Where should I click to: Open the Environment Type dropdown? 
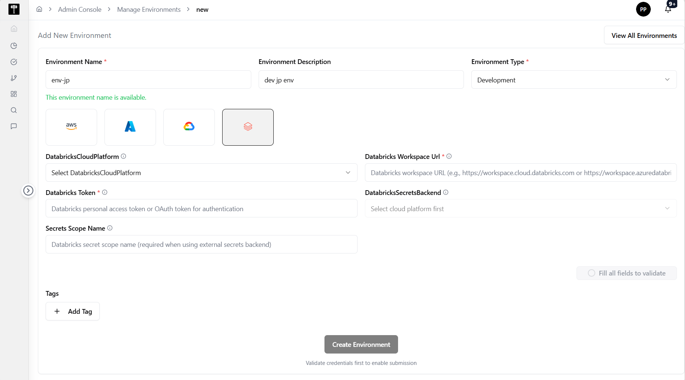coord(574,80)
